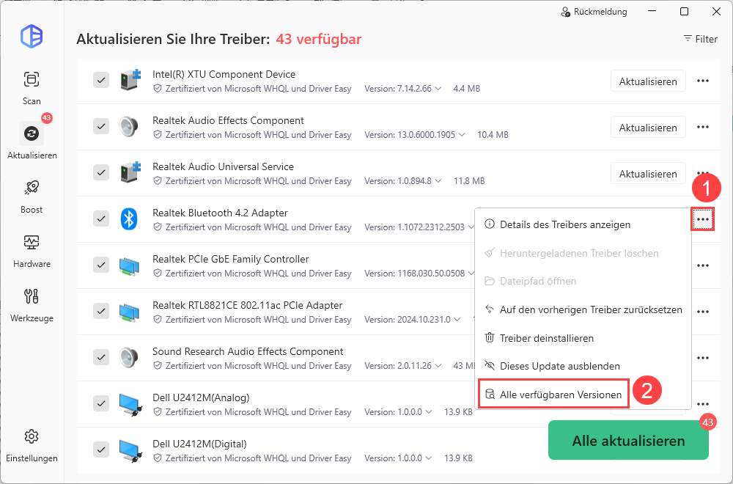Click the 43 verfügbar heading text

pyautogui.click(x=318, y=39)
